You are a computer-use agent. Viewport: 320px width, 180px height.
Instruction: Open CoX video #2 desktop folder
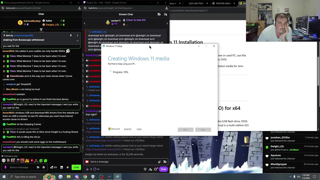[x=247, y=141]
